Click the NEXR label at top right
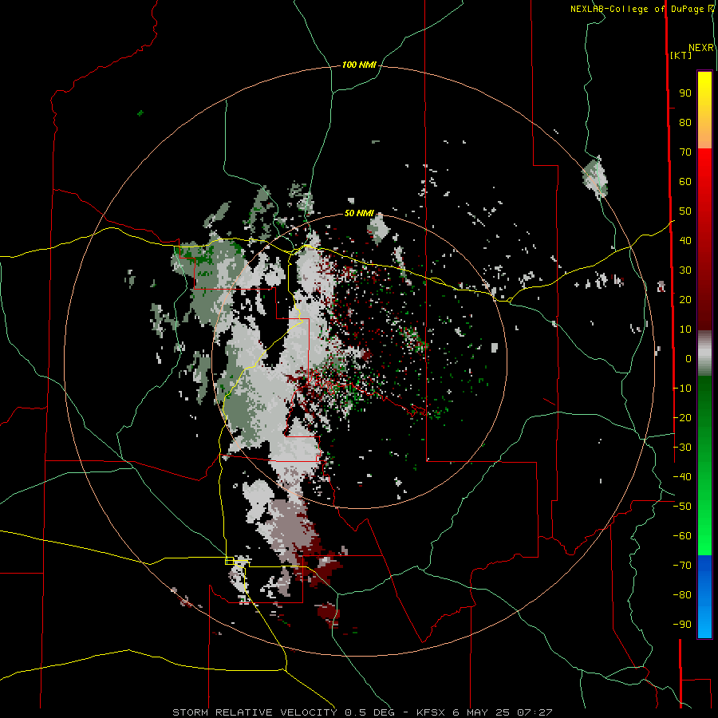Viewport: 718px width, 718px height. [x=701, y=48]
